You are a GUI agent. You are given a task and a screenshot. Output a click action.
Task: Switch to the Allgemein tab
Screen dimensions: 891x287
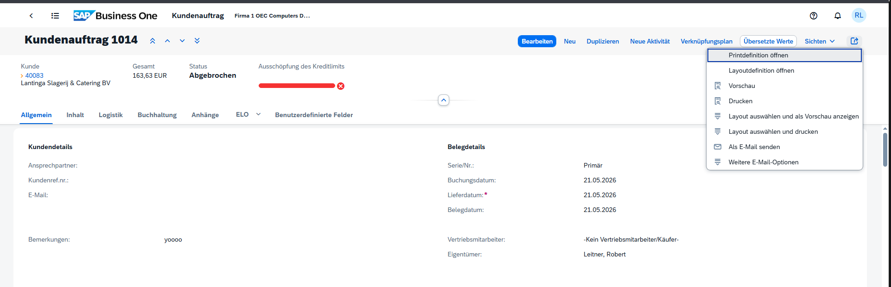[36, 115]
